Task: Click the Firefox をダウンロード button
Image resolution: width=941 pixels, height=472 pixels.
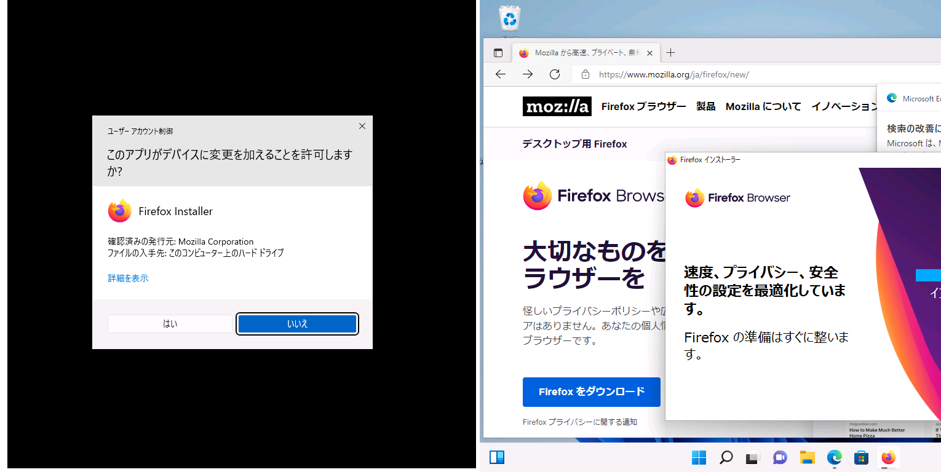Action: 591,391
